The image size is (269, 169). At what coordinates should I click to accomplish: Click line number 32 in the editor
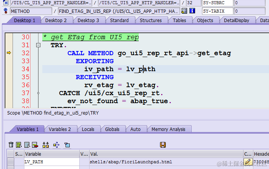pyautogui.click(x=26, y=53)
